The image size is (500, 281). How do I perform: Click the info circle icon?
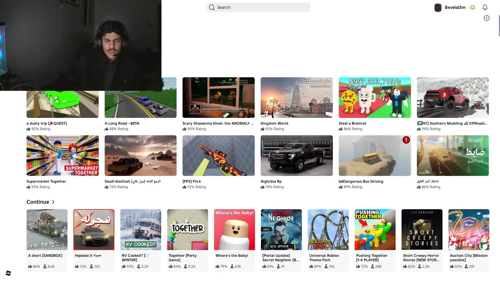(486, 18)
